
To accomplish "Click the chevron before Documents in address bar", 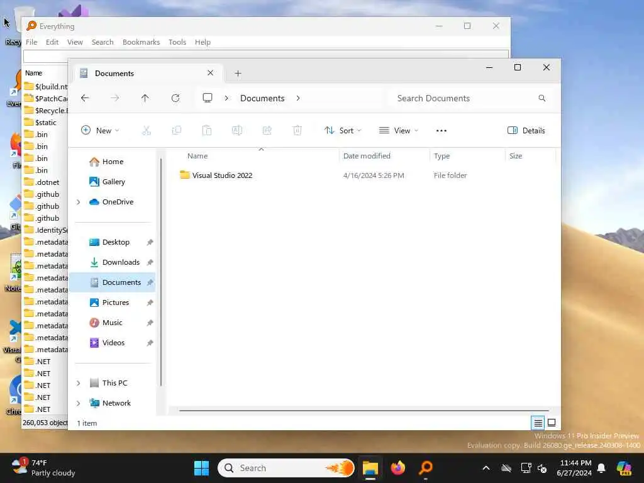I will (226, 98).
